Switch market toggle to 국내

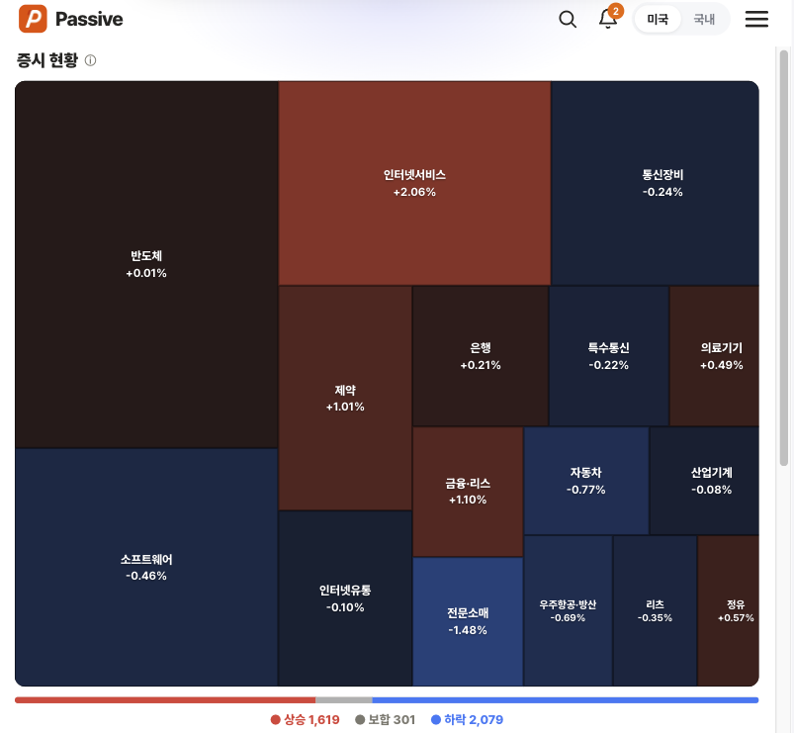tap(704, 19)
